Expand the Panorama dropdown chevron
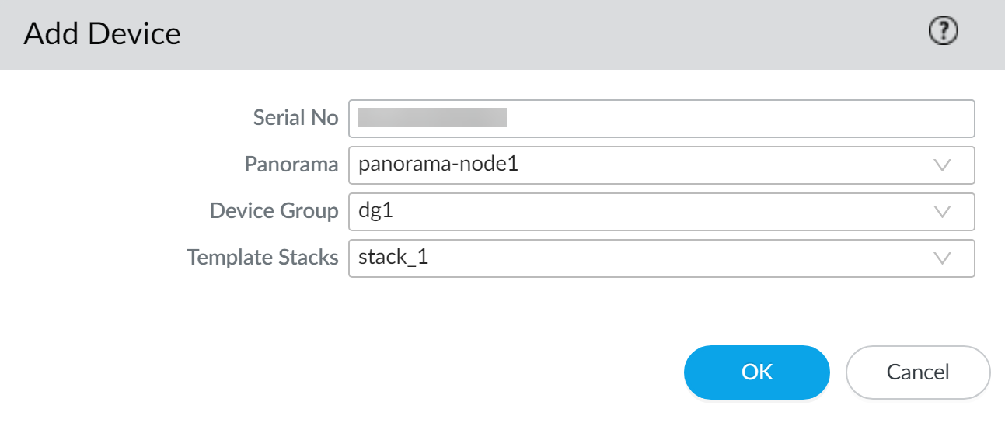 pos(942,165)
